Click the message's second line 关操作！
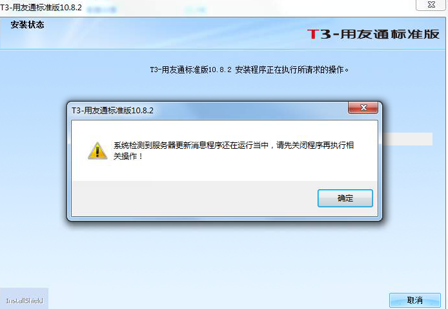Screen dimensions: 448x309 [128, 156]
